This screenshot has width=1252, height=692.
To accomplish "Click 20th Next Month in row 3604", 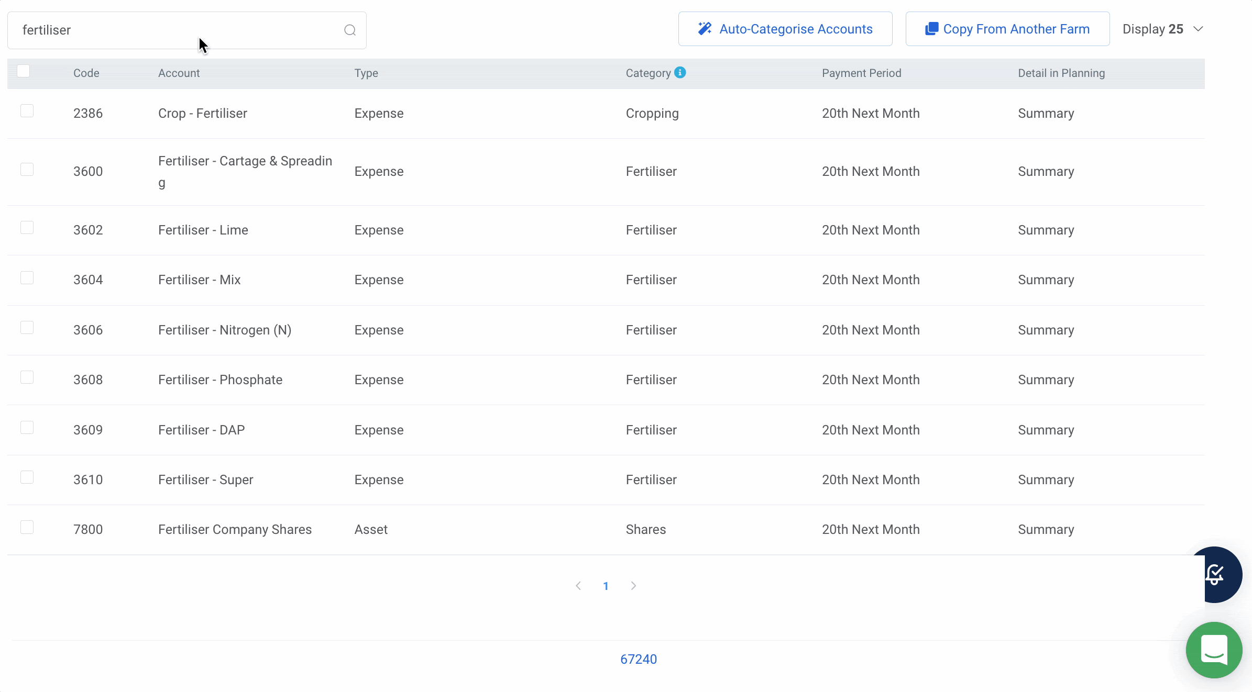I will click(871, 280).
